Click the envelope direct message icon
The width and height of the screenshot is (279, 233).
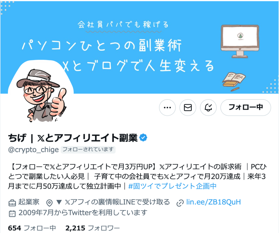pos(188,108)
